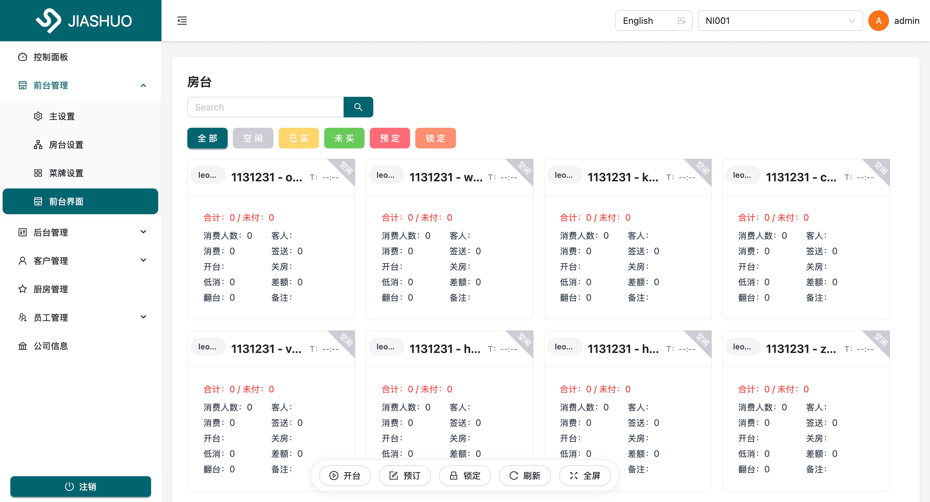The height and width of the screenshot is (502, 930).
Task: Open 公司信息 in sidebar
Action: pos(51,346)
